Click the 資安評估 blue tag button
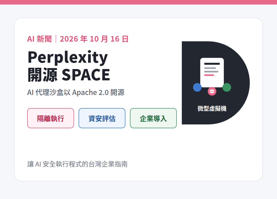This screenshot has width=277, height=199. (x=102, y=118)
